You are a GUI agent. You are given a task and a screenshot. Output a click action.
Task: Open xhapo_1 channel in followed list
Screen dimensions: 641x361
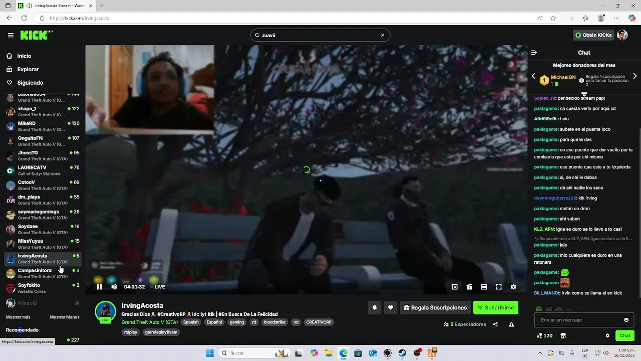(43, 111)
